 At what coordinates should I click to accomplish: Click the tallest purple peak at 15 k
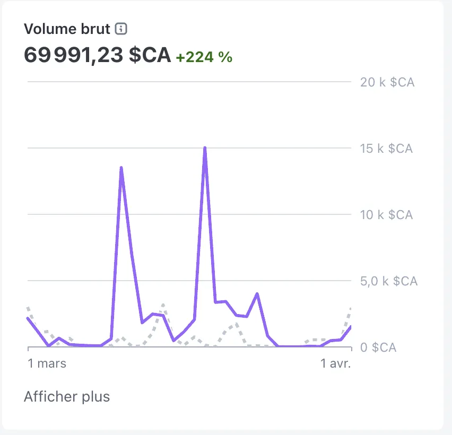point(205,148)
